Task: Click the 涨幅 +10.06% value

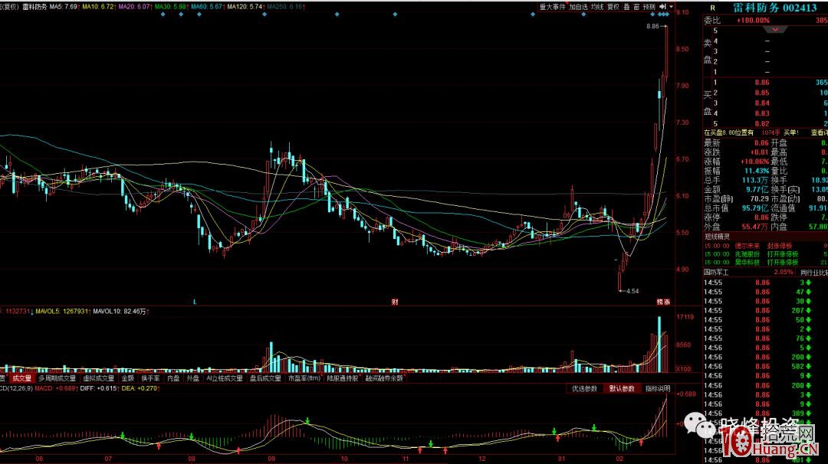Action: [754, 162]
